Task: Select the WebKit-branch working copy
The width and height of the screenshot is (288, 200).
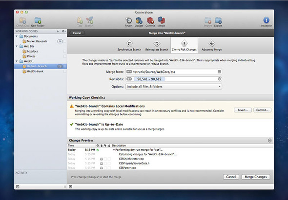Action: (x=41, y=66)
